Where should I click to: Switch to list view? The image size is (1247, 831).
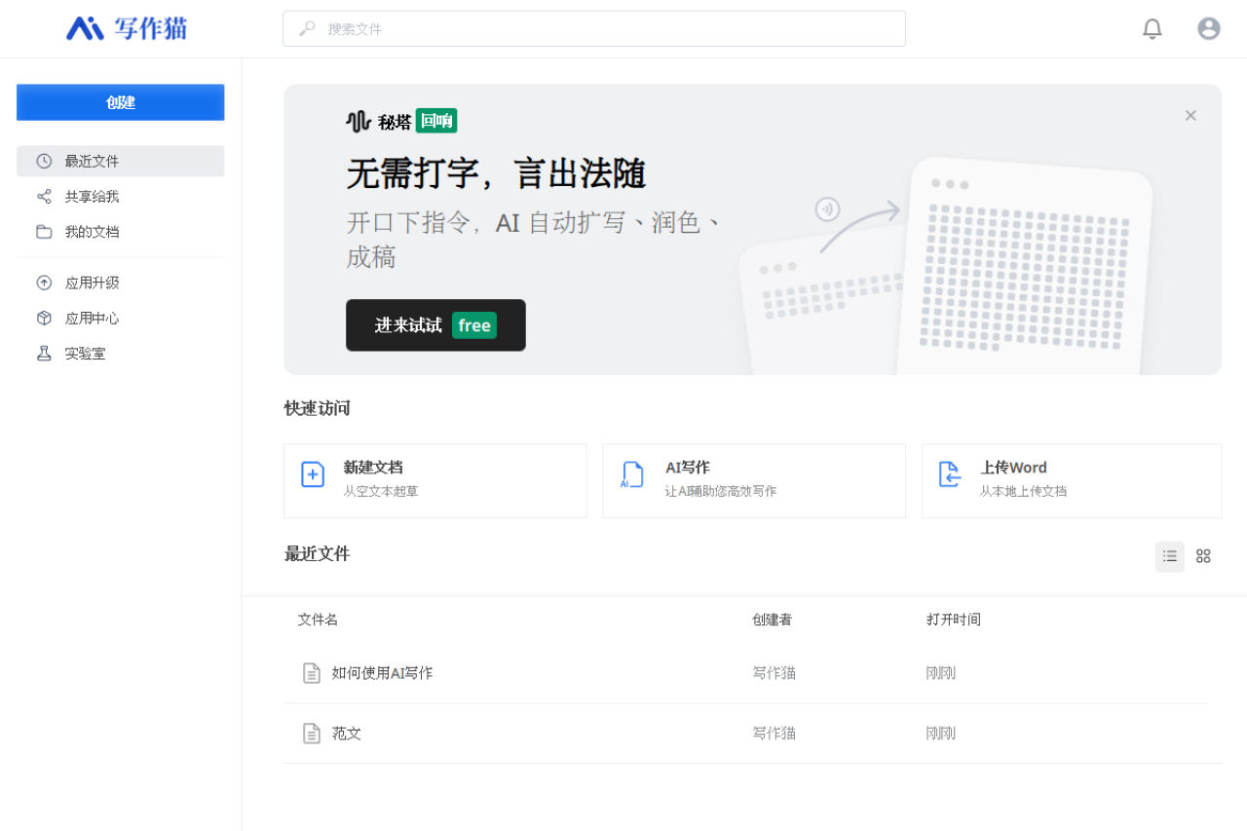(1170, 556)
